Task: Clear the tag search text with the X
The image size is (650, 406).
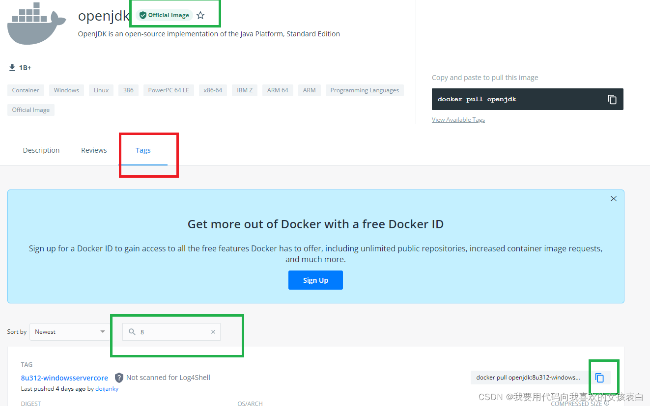Action: tap(213, 331)
